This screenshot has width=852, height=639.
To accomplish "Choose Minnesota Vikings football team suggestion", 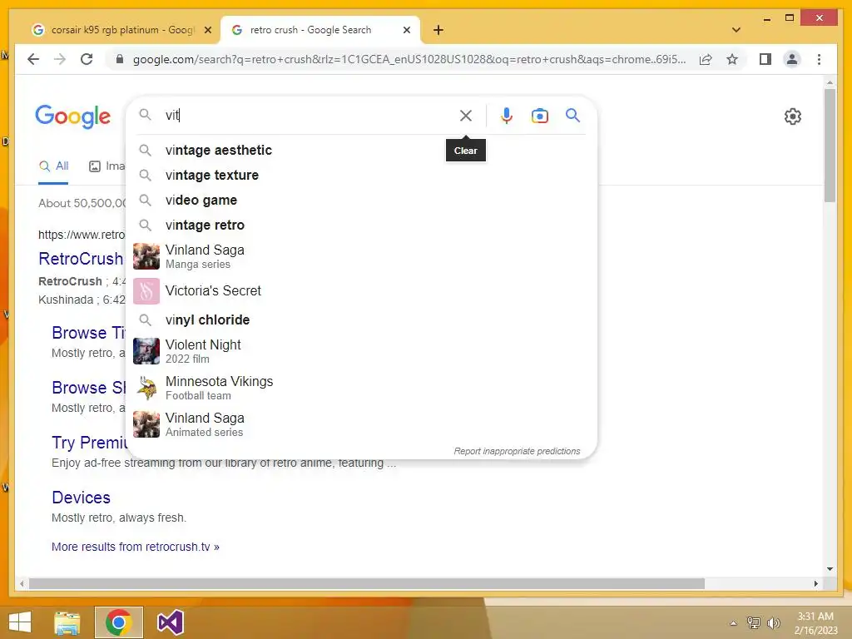I will [x=362, y=388].
